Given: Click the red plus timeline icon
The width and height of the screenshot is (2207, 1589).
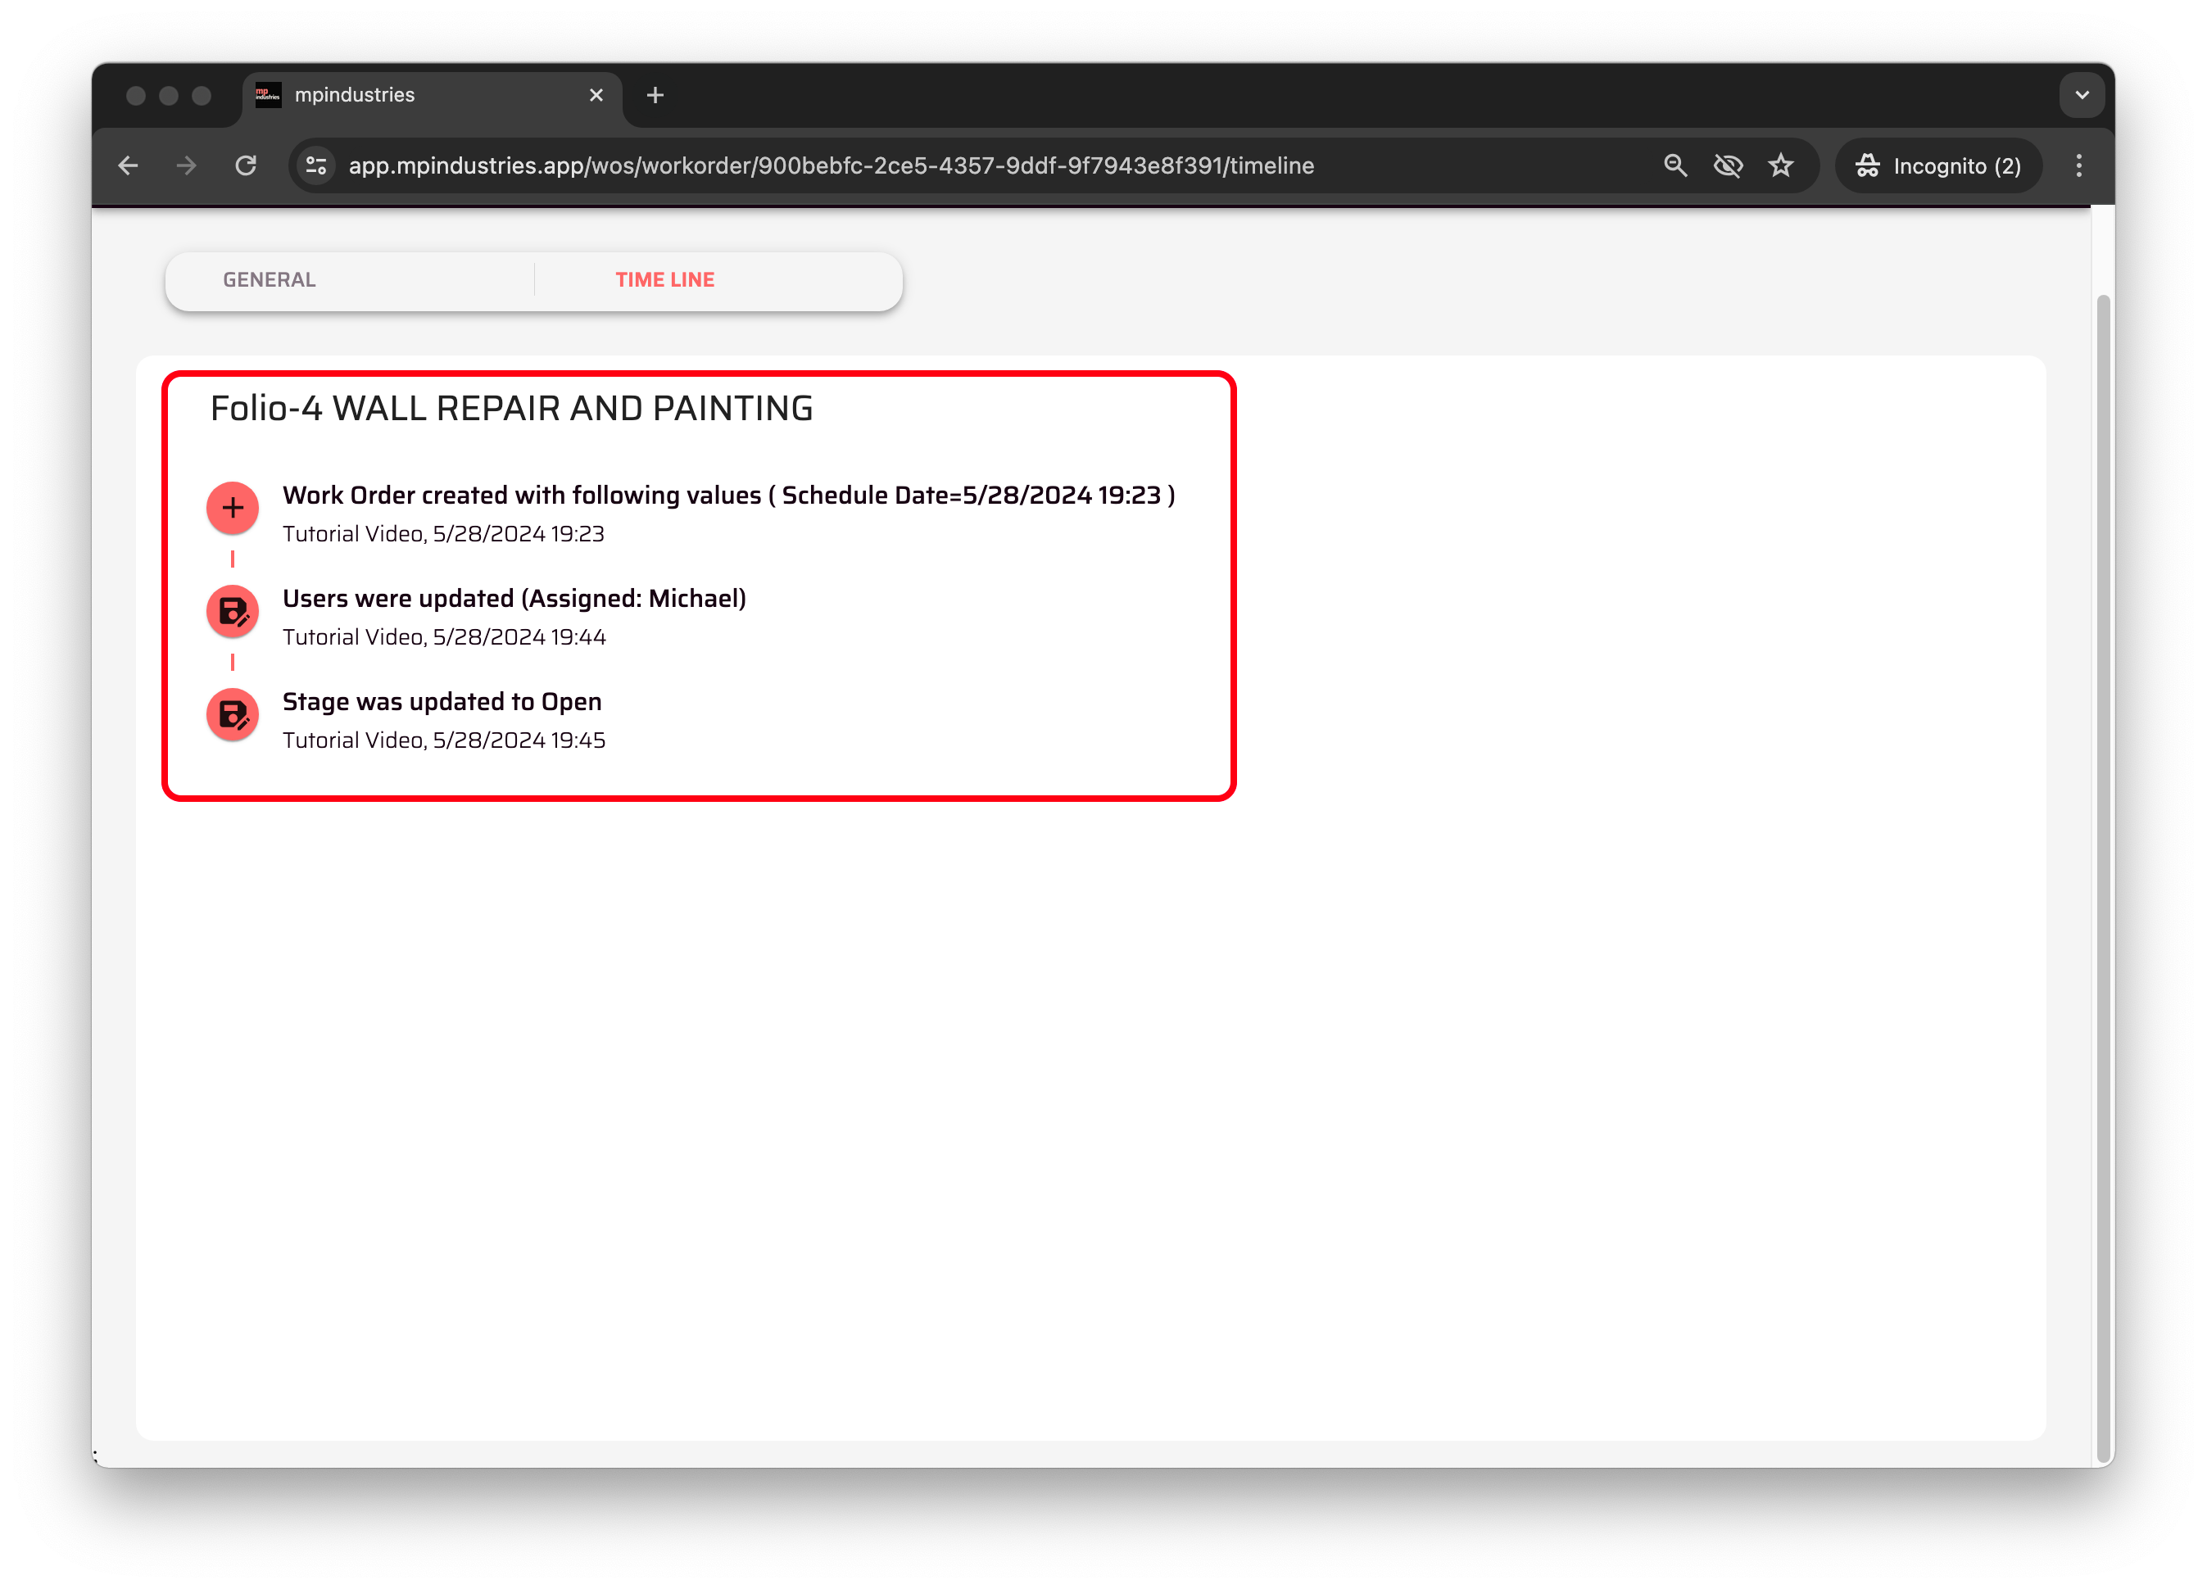Looking at the screenshot, I should pos(232,508).
